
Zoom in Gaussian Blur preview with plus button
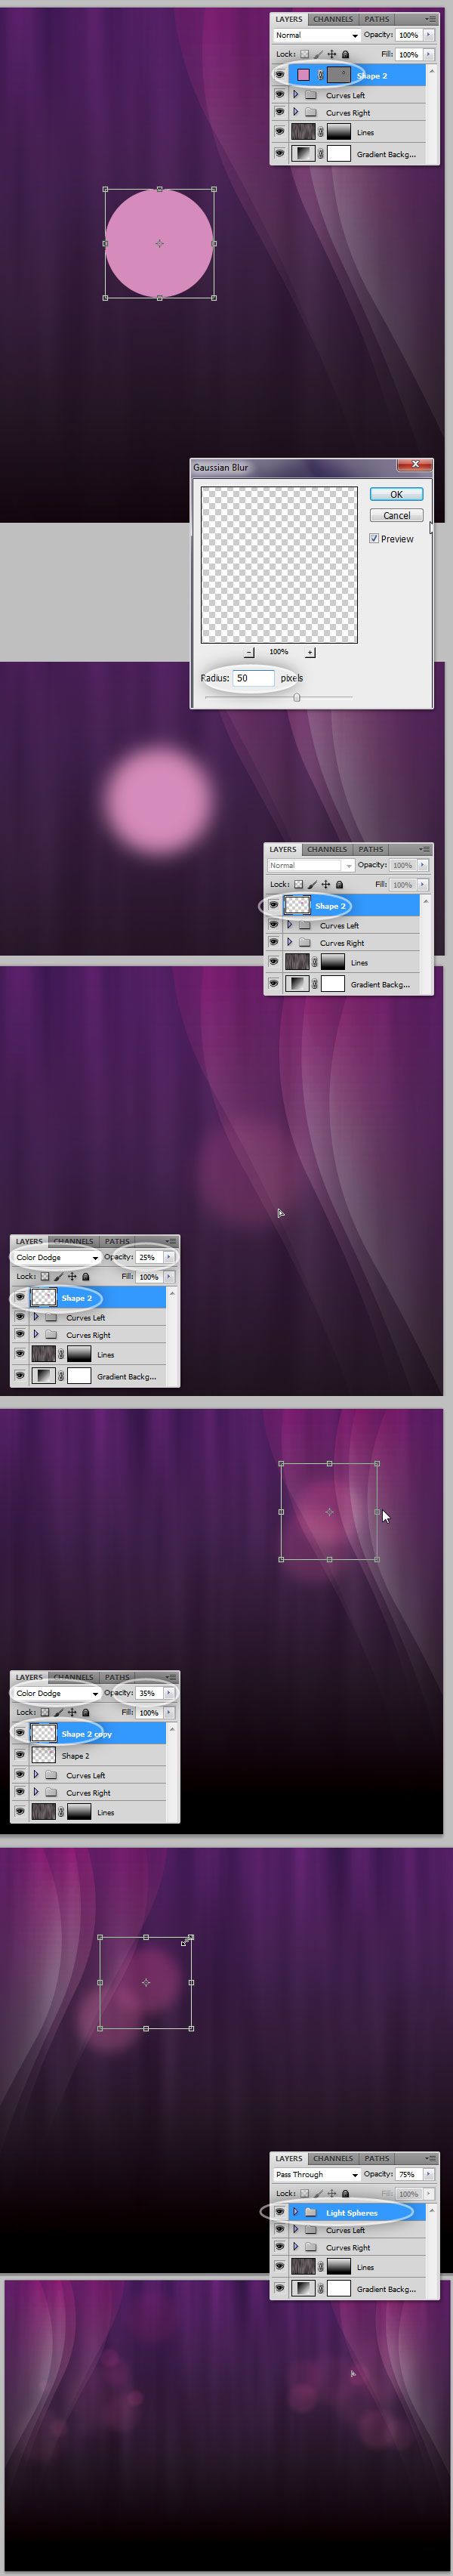(310, 652)
